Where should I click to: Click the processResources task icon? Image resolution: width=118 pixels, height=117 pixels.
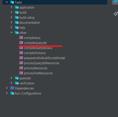coord(21,68)
